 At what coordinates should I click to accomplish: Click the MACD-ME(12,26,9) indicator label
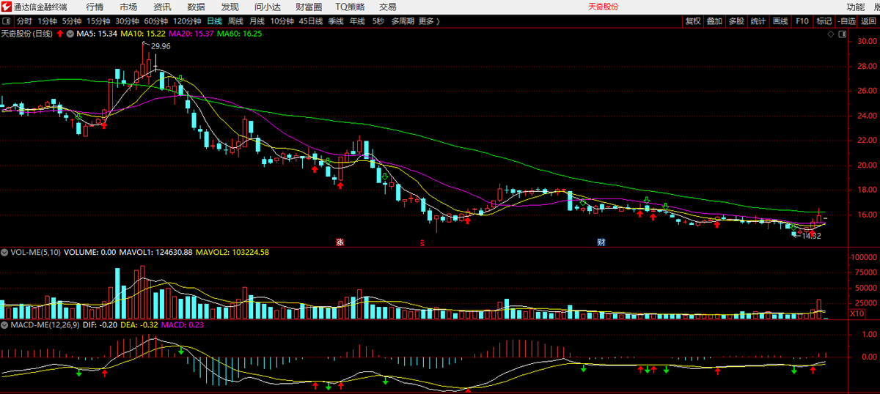pos(45,324)
